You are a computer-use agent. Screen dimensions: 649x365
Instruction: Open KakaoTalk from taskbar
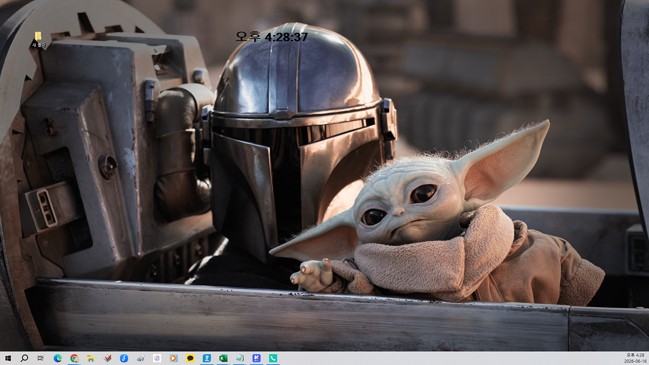point(190,358)
